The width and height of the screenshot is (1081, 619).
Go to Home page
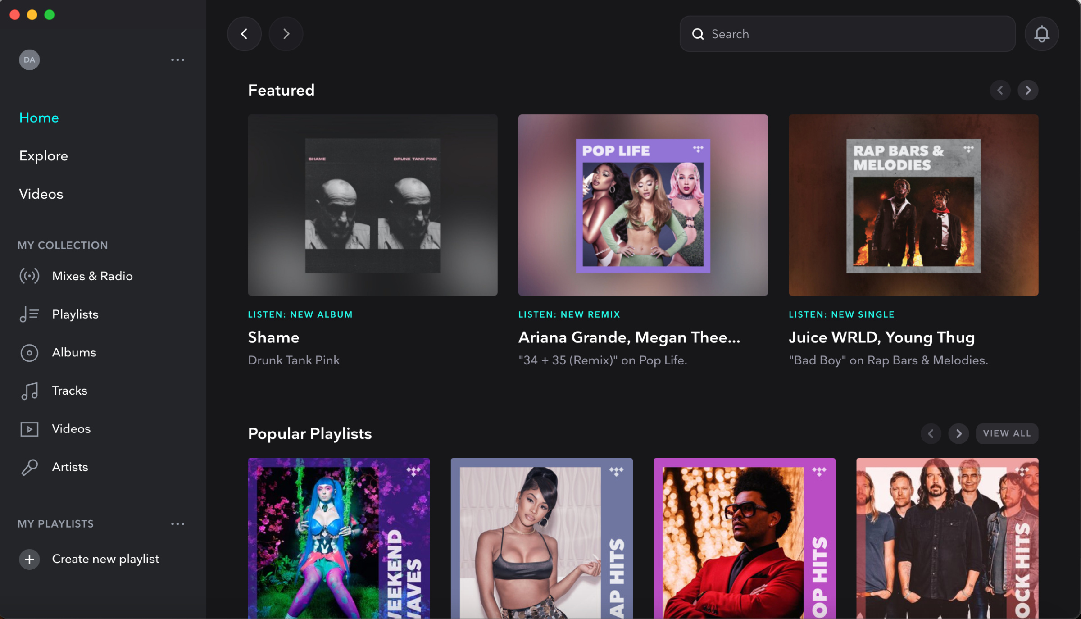(39, 118)
